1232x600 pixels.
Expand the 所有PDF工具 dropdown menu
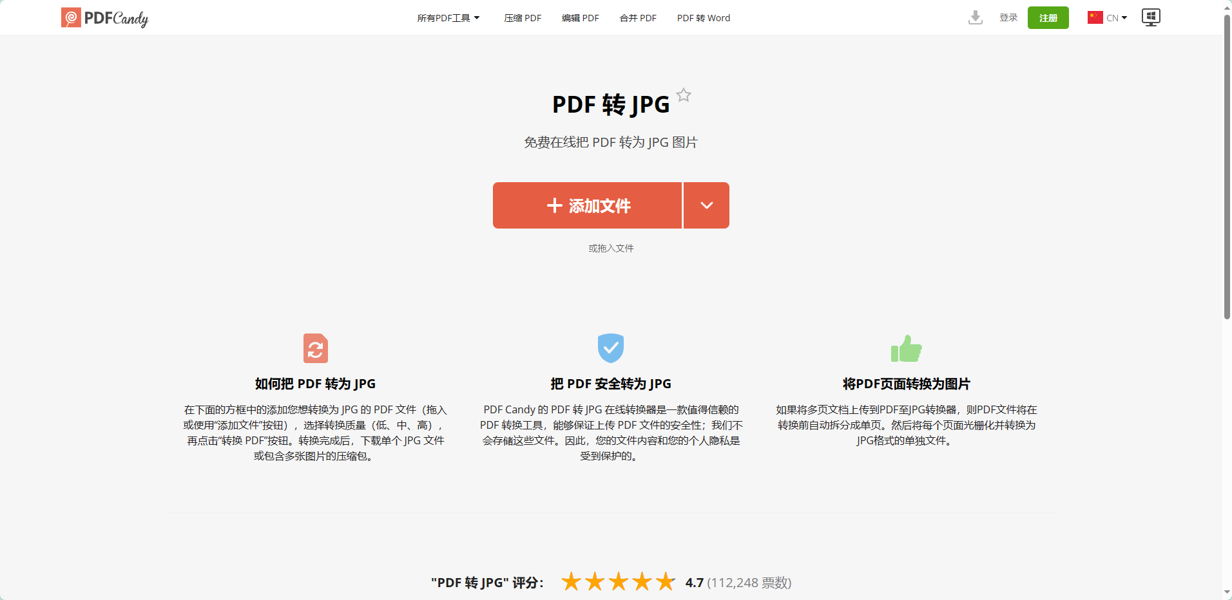(448, 18)
